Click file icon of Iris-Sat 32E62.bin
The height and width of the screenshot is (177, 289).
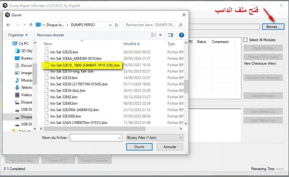point(47,97)
